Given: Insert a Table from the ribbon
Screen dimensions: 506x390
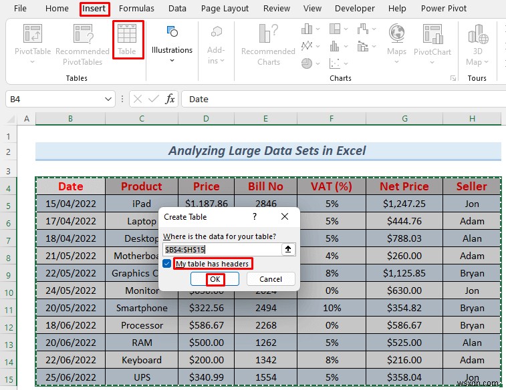Looking at the screenshot, I should point(127,39).
